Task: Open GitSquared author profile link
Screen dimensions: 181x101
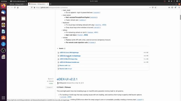Action: point(63,83)
